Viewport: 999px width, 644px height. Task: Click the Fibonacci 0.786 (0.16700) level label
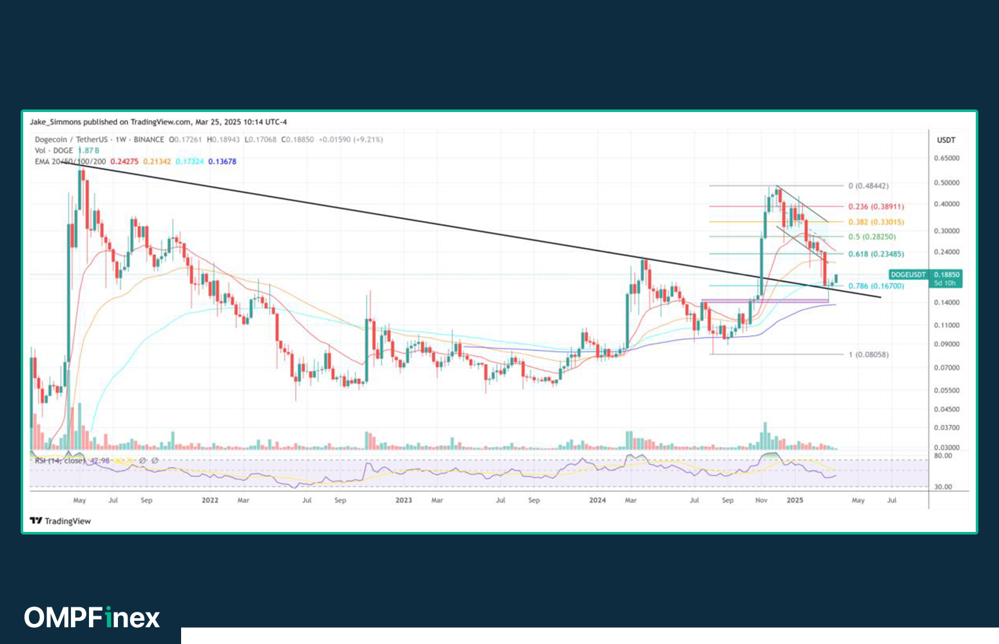coord(876,286)
